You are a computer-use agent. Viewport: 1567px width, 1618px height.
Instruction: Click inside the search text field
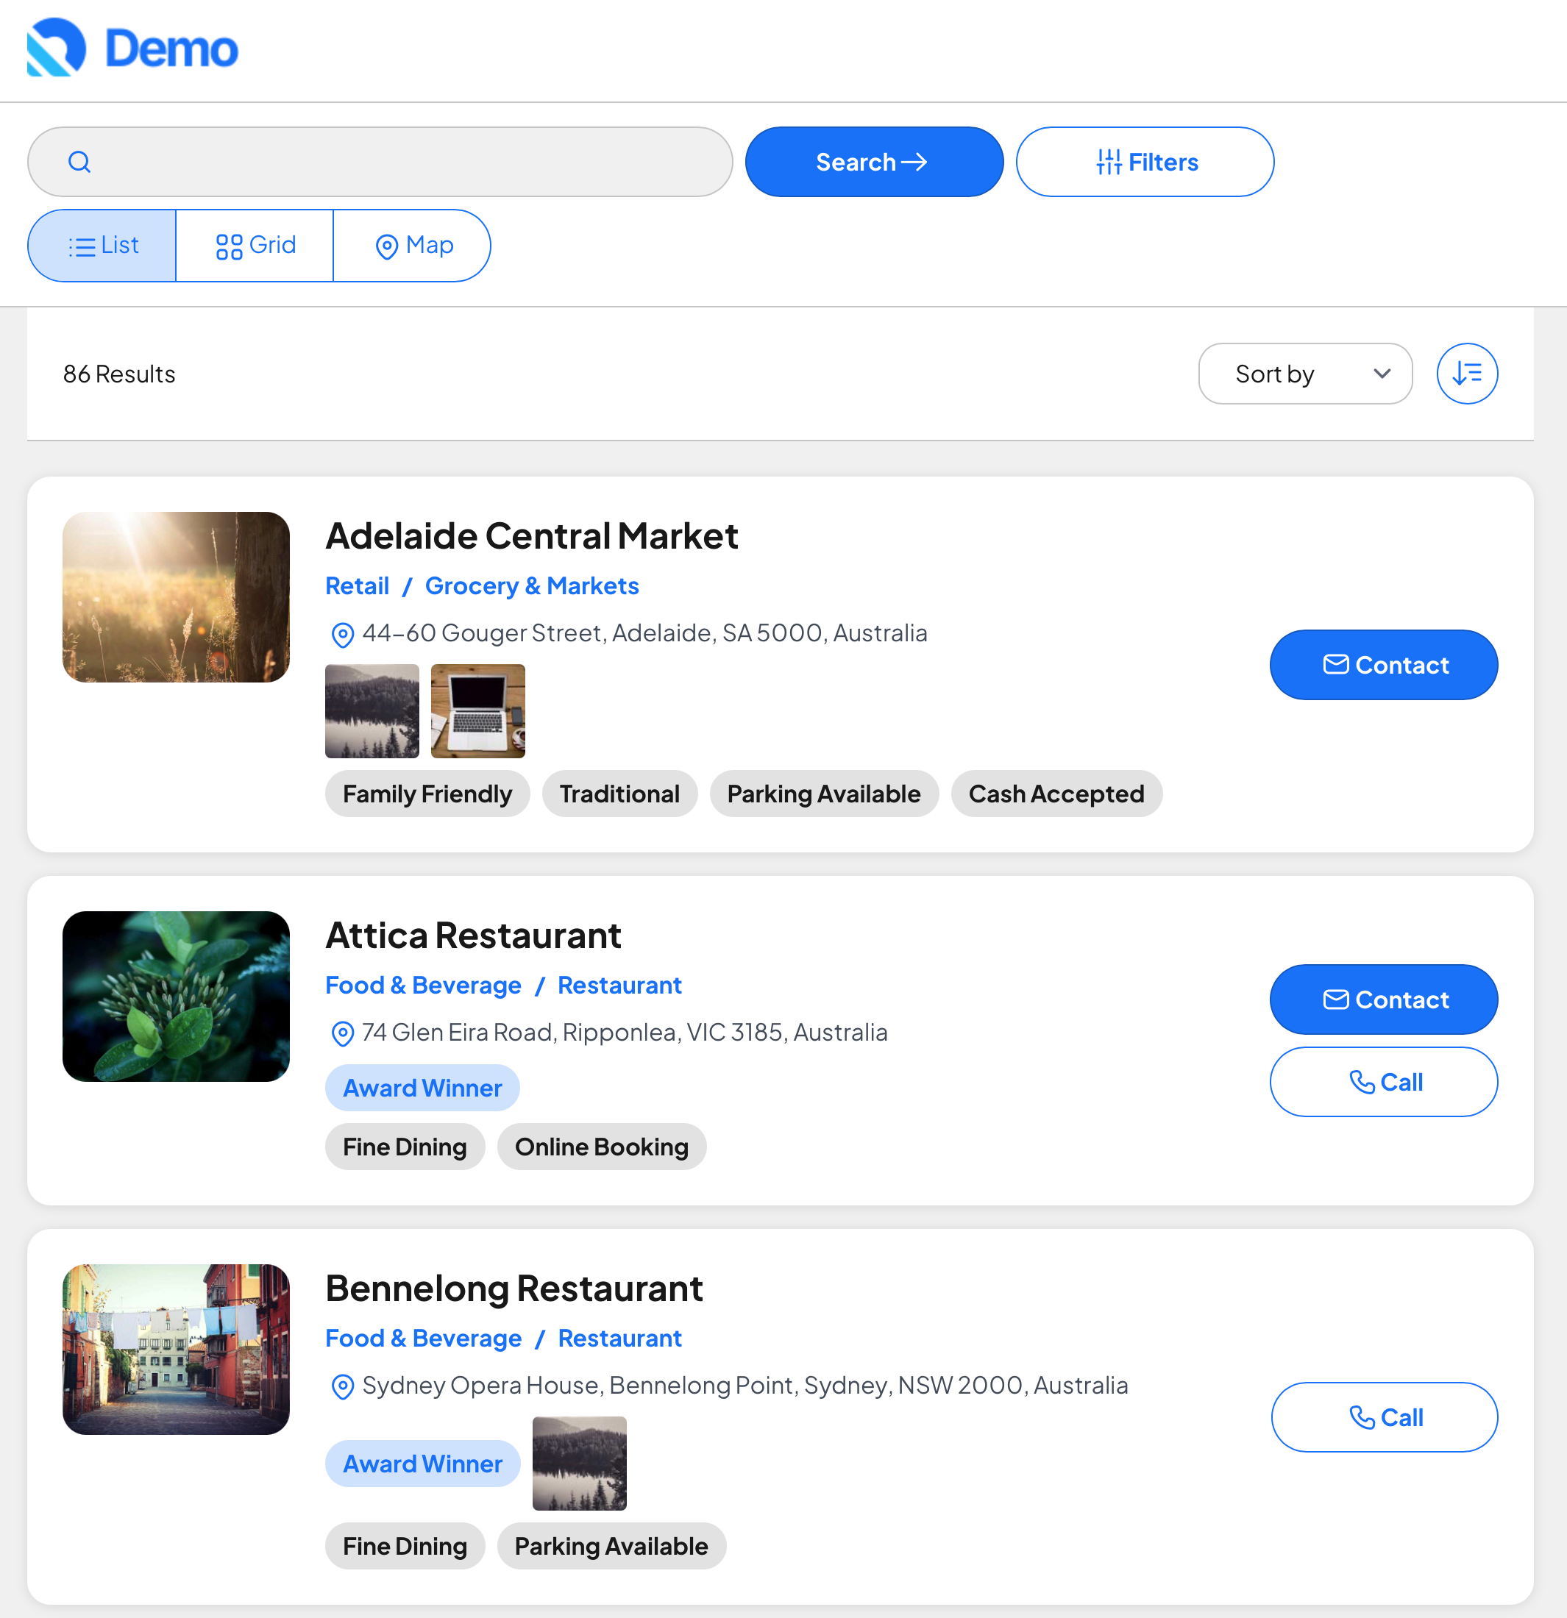click(372, 162)
